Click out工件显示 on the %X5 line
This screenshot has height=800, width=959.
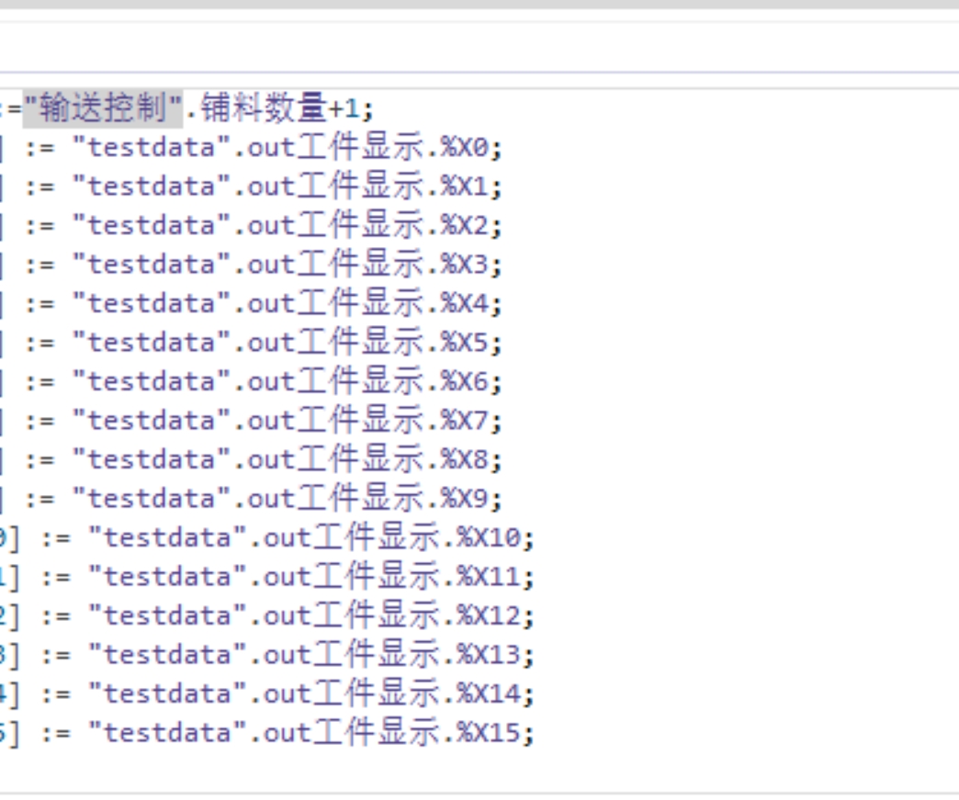[334, 343]
